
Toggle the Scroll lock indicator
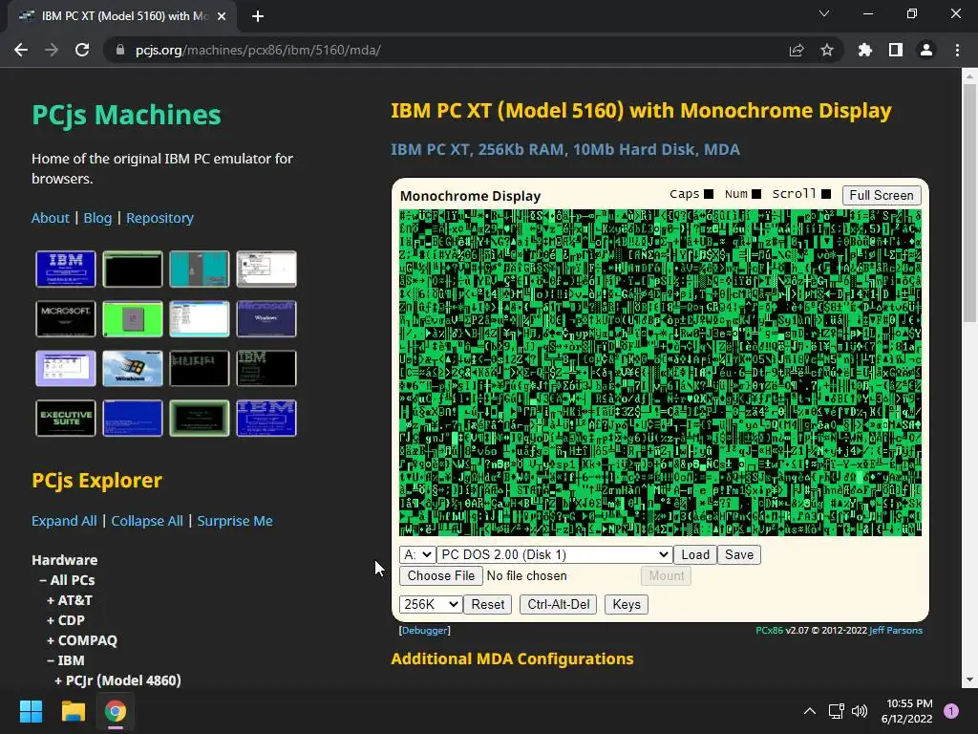tap(826, 194)
